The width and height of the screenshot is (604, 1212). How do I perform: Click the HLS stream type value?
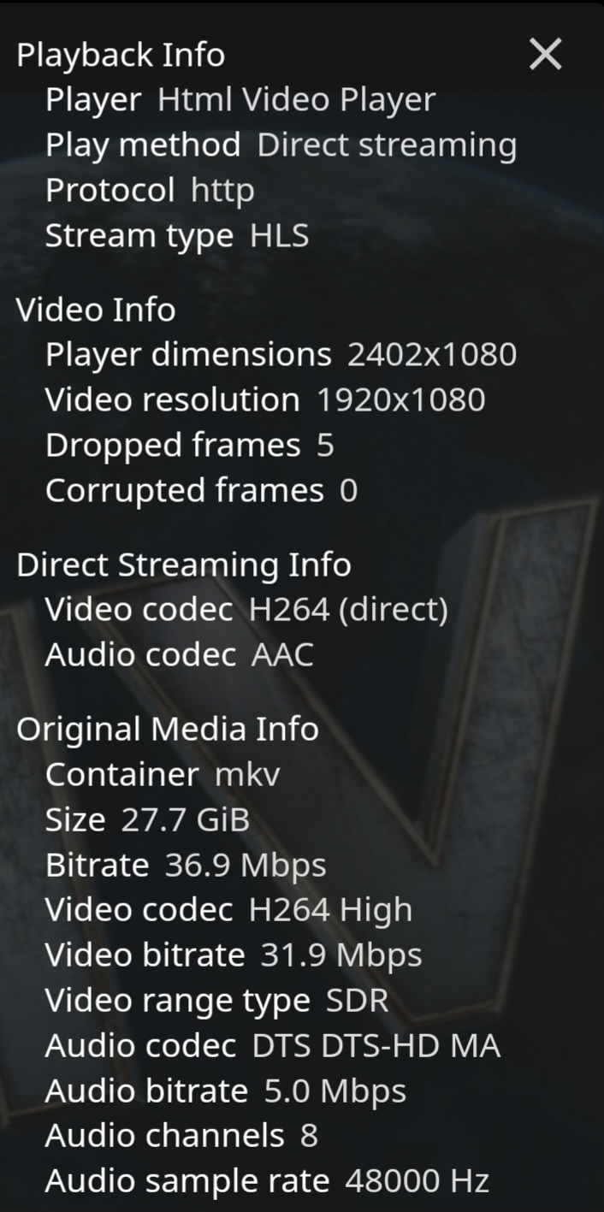point(279,236)
